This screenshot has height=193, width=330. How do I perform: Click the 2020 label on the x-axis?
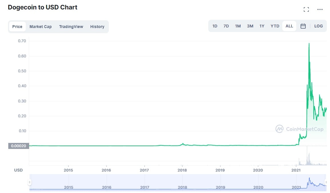258,170
